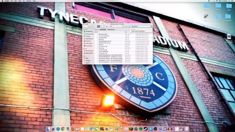Launch Minecraft grass block icon in dock
Viewport: 235px width, 132px height.
coord(131,129)
